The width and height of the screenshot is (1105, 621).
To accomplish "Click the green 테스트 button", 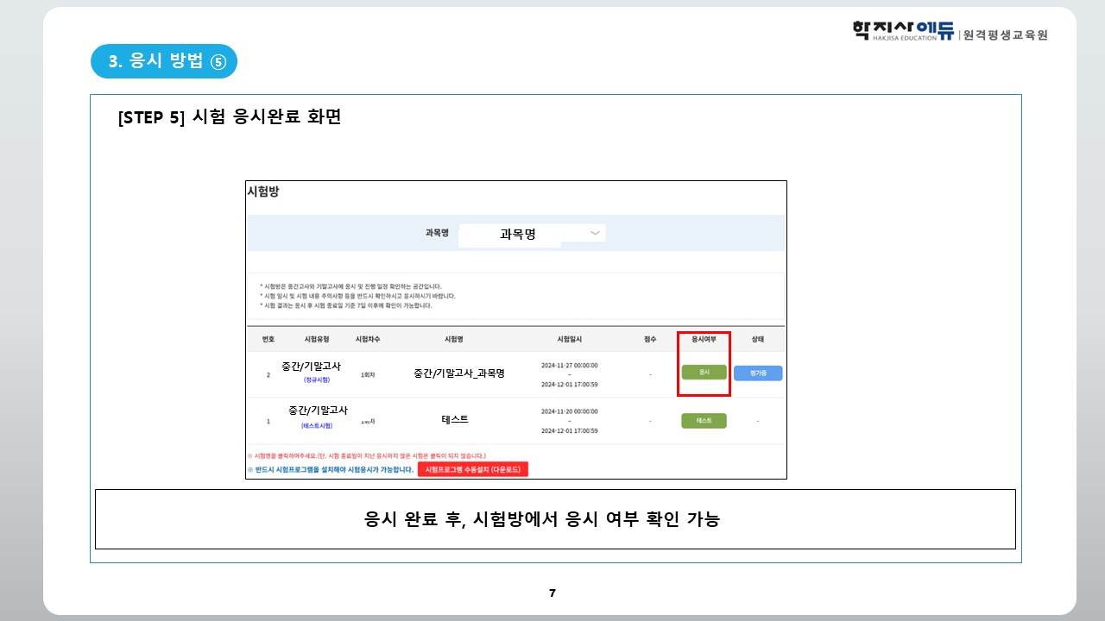I will [704, 421].
